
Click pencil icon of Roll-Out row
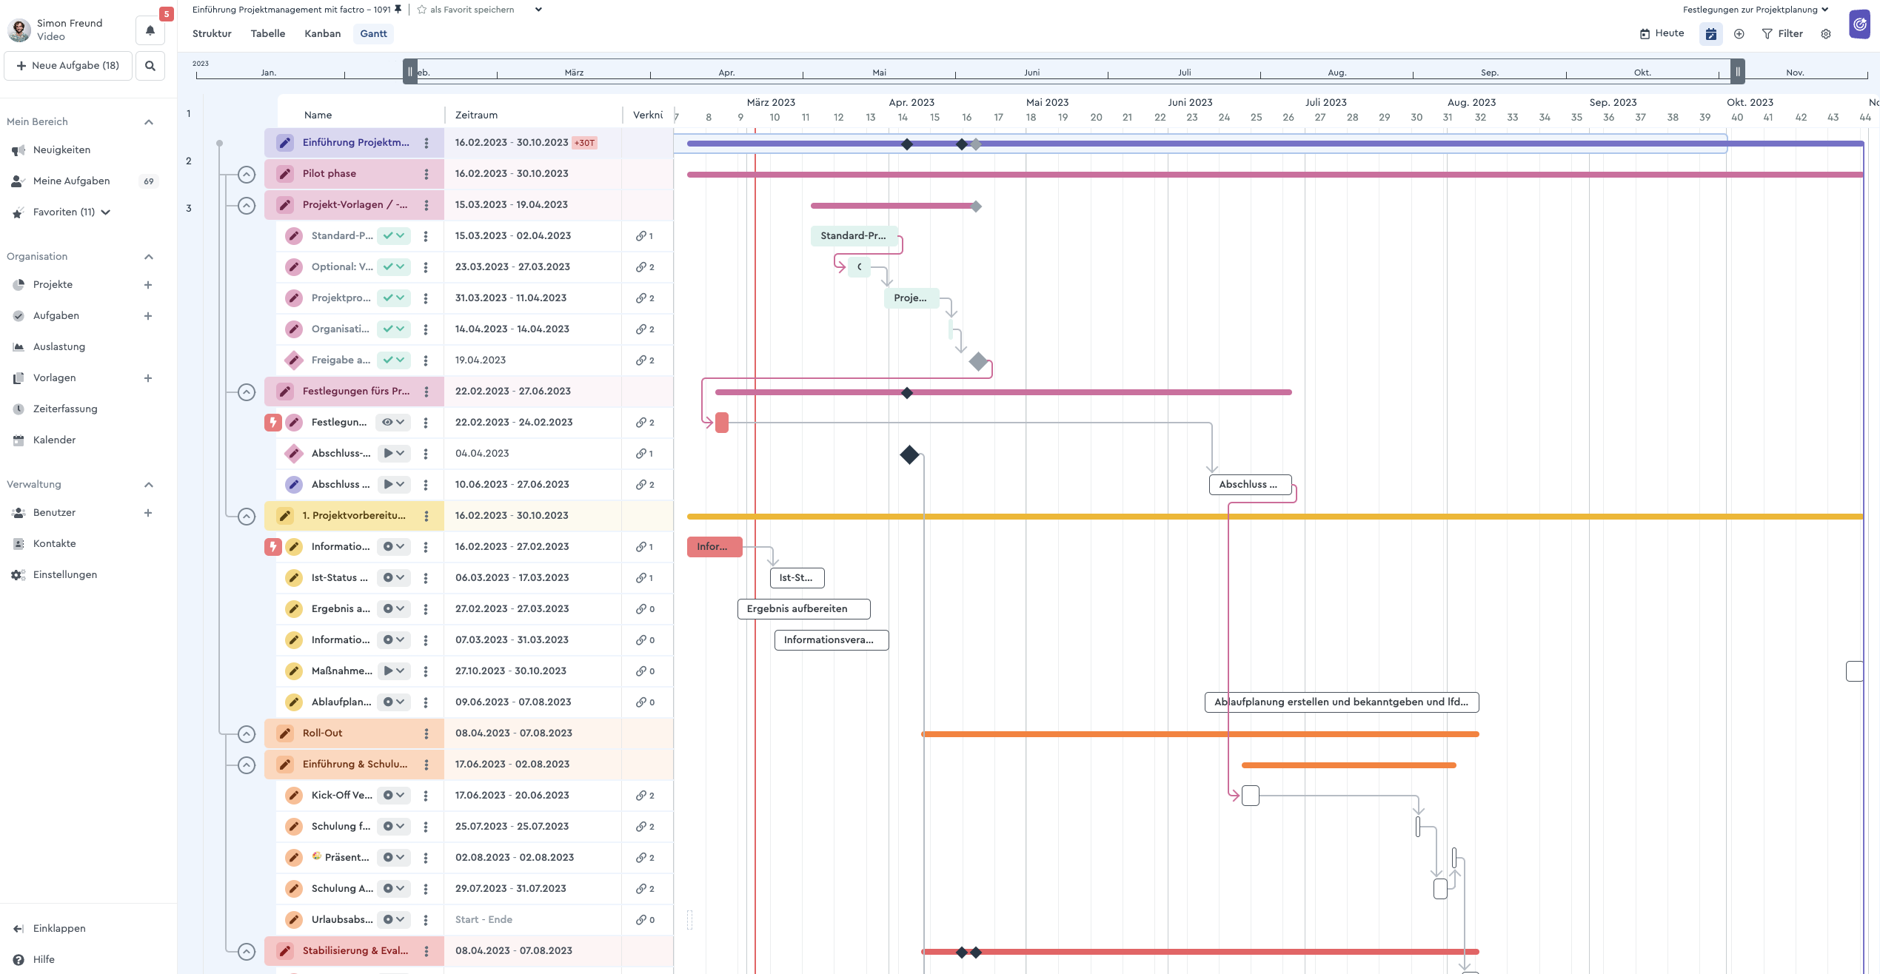285,733
